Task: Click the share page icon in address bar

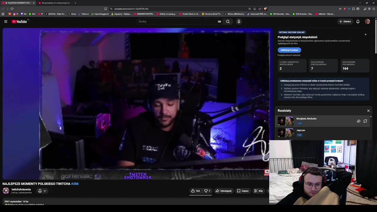Action: point(260,9)
